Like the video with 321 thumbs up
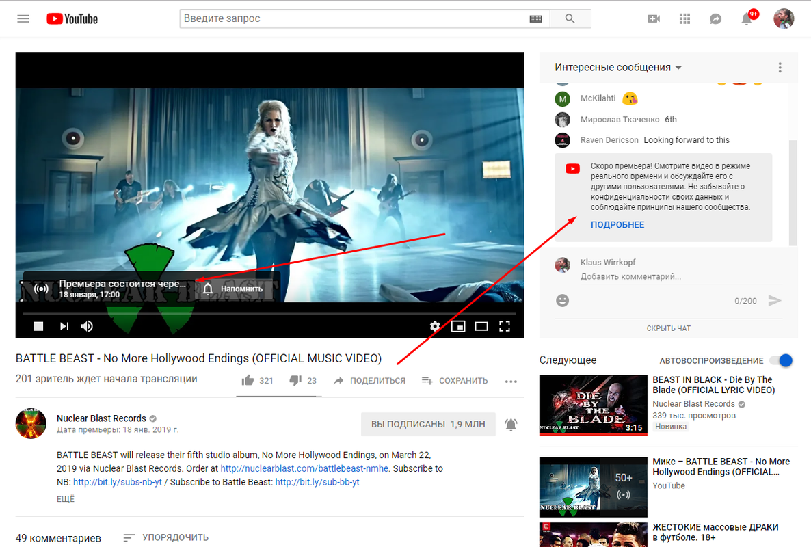Screen dimensions: 811x547 (x=258, y=381)
